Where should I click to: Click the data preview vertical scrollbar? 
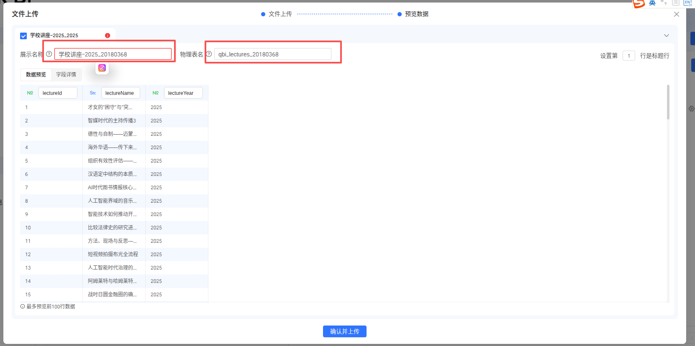point(668,102)
